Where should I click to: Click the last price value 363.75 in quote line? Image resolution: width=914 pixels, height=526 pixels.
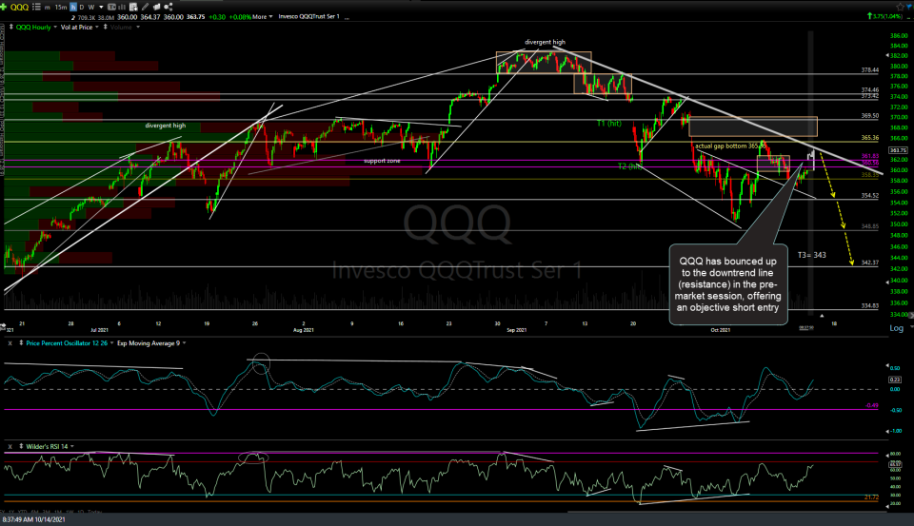coord(196,17)
